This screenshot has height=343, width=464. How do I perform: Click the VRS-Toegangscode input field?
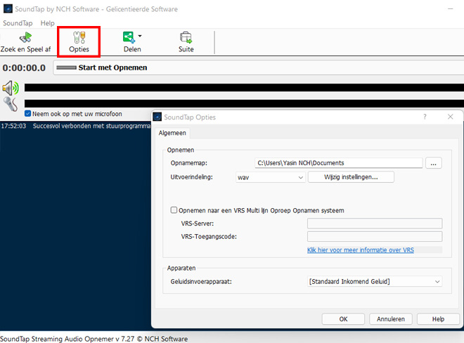click(375, 236)
